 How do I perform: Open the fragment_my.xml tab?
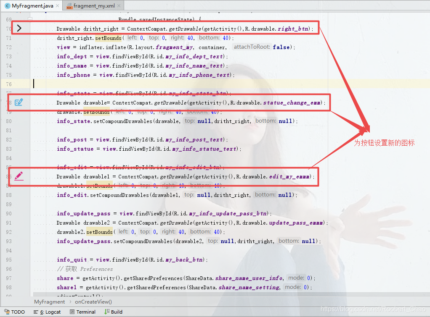pos(94,5)
